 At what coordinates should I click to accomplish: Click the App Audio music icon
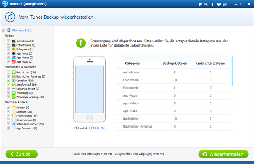pos(14,61)
